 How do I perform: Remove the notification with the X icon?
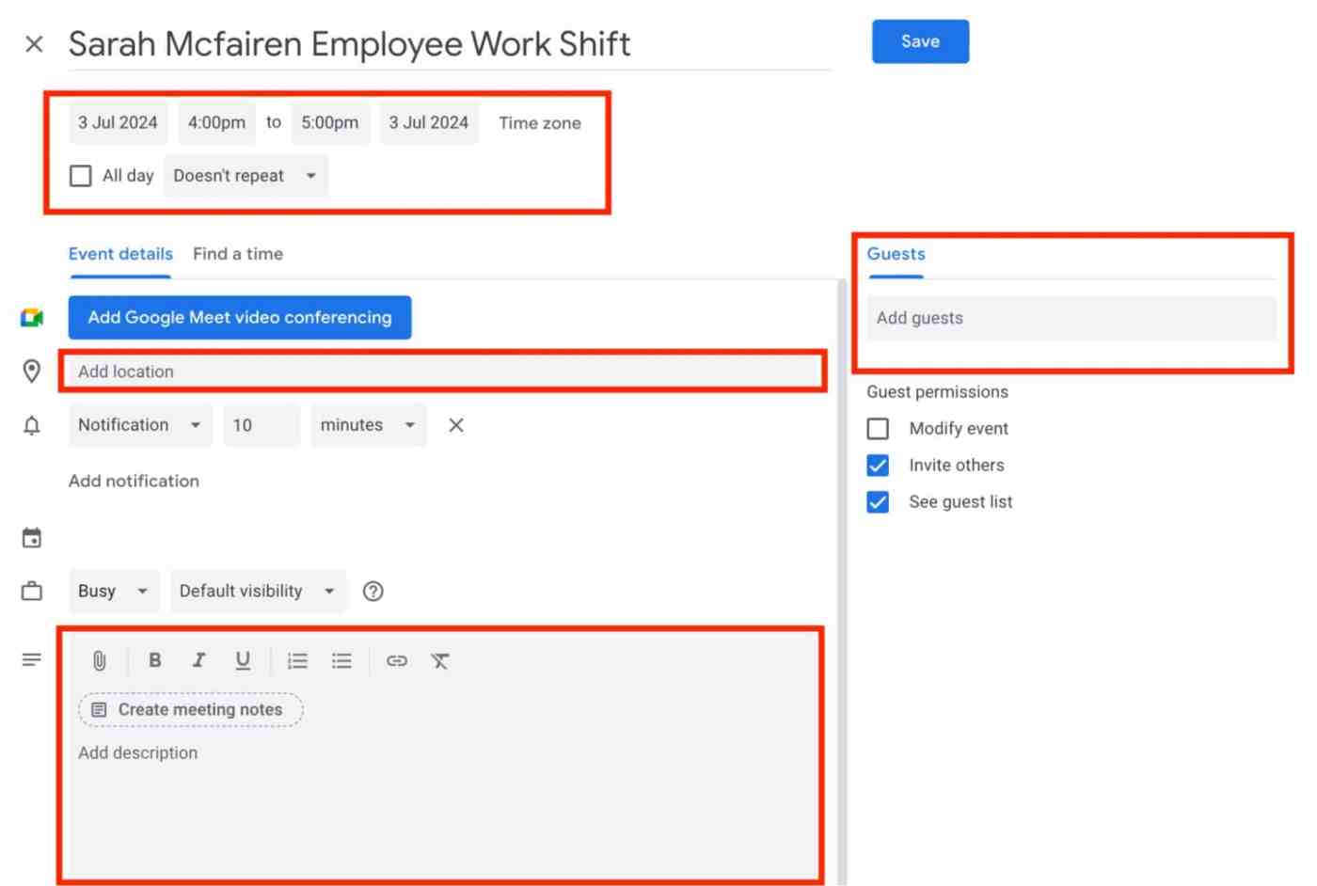(455, 425)
